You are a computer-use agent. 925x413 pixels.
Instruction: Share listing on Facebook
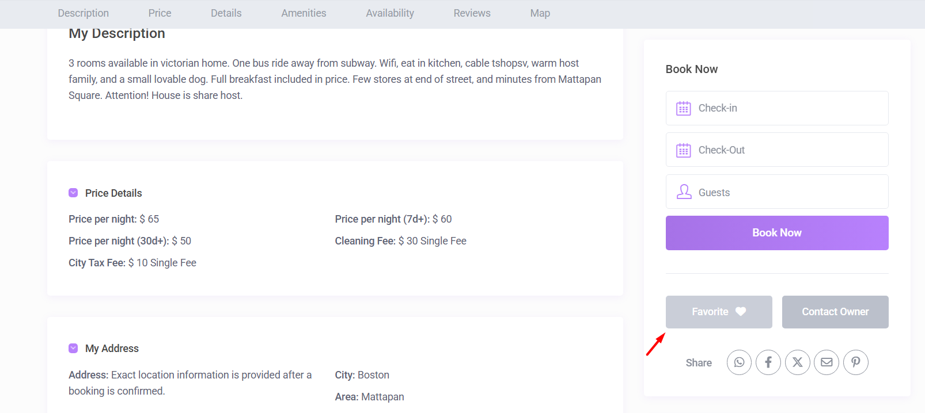pyautogui.click(x=768, y=362)
